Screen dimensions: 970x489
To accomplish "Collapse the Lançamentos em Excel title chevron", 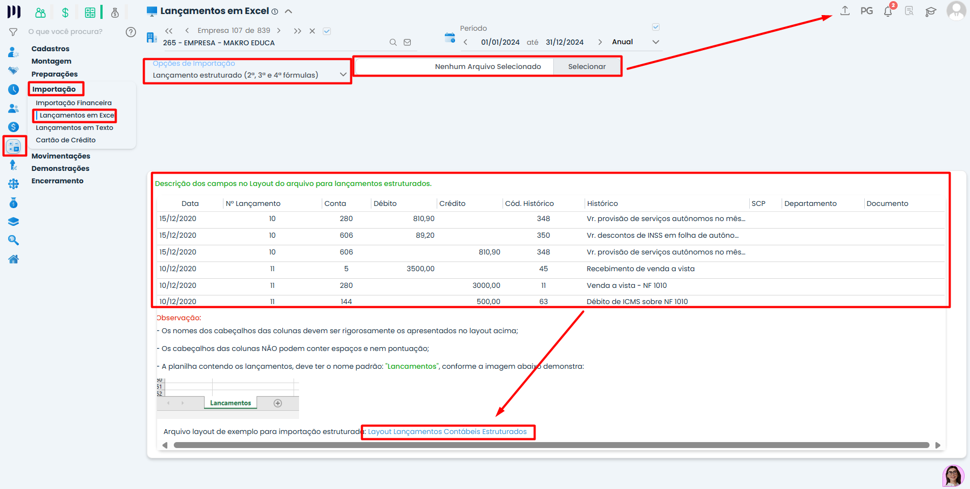I will pyautogui.click(x=289, y=11).
